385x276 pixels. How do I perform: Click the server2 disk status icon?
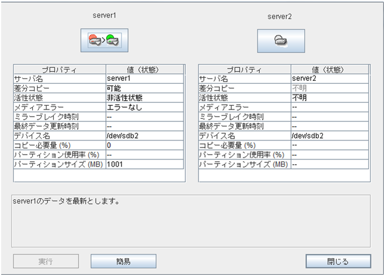(x=281, y=40)
